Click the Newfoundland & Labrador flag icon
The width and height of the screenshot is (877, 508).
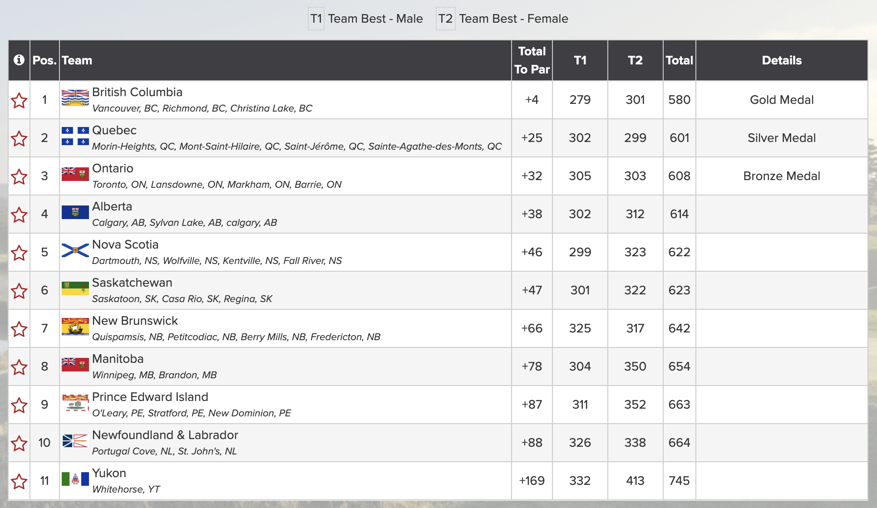click(x=75, y=440)
